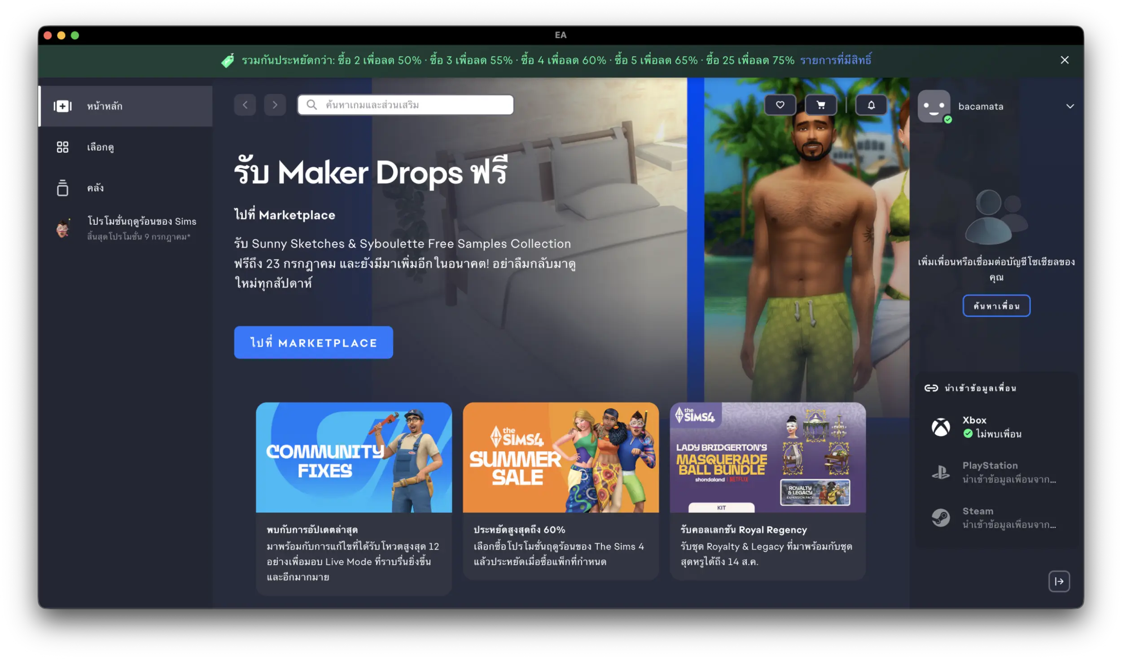Viewport: 1122px width, 659px height.
Task: Click the search magnifier icon
Action: coord(311,105)
